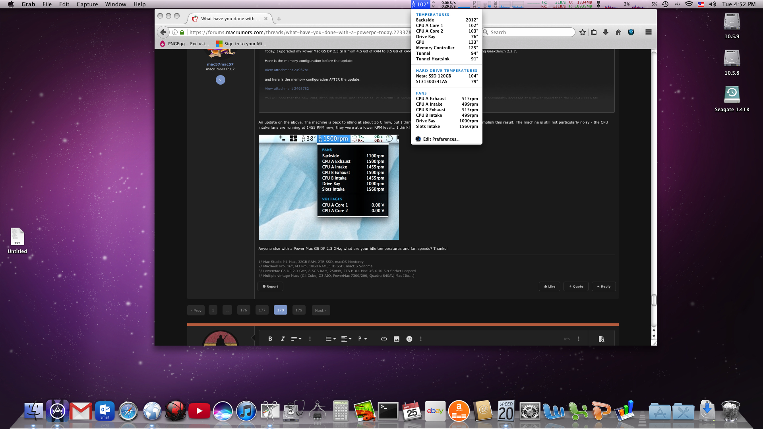Go to page 179 in pagination
Image resolution: width=763 pixels, height=429 pixels.
(x=299, y=310)
